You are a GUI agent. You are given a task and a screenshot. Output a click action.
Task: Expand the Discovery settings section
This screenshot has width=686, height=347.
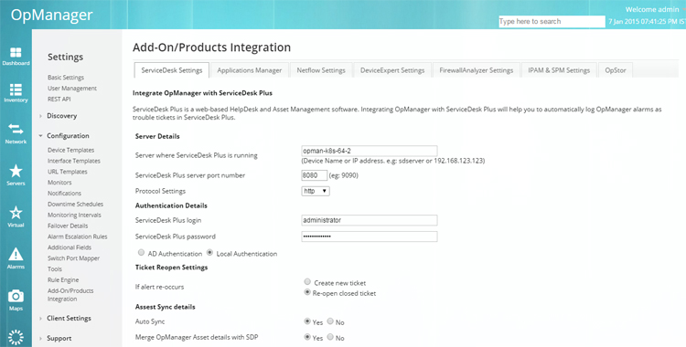point(61,116)
